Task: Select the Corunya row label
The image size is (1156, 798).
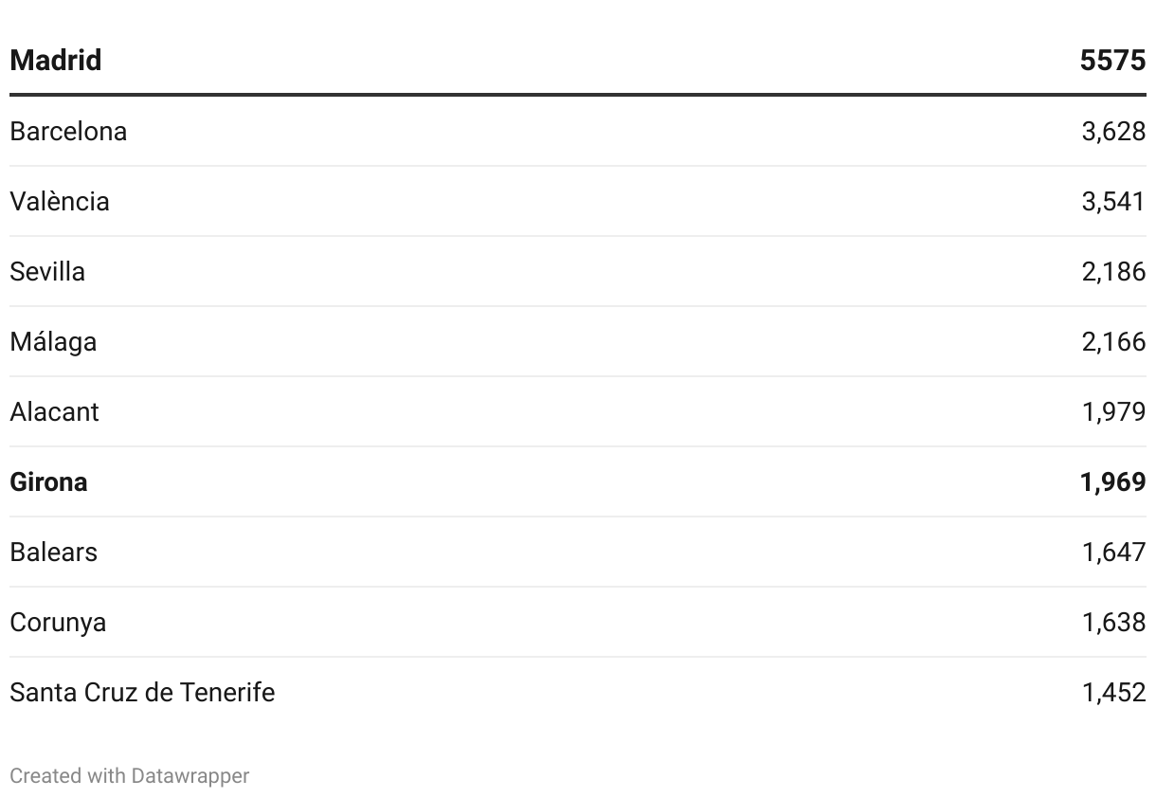Action: pyautogui.click(x=58, y=622)
